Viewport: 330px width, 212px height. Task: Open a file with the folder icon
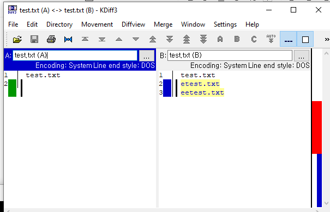click(17, 39)
